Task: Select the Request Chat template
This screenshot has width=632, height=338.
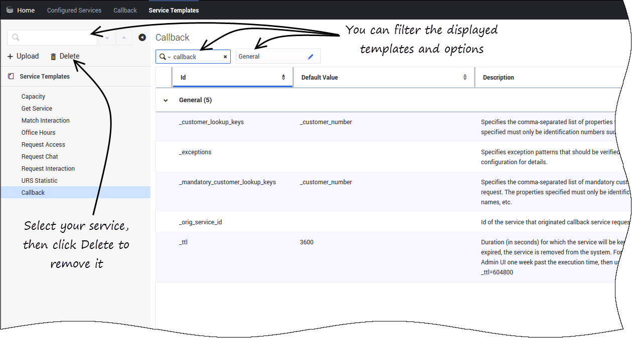Action: click(40, 157)
